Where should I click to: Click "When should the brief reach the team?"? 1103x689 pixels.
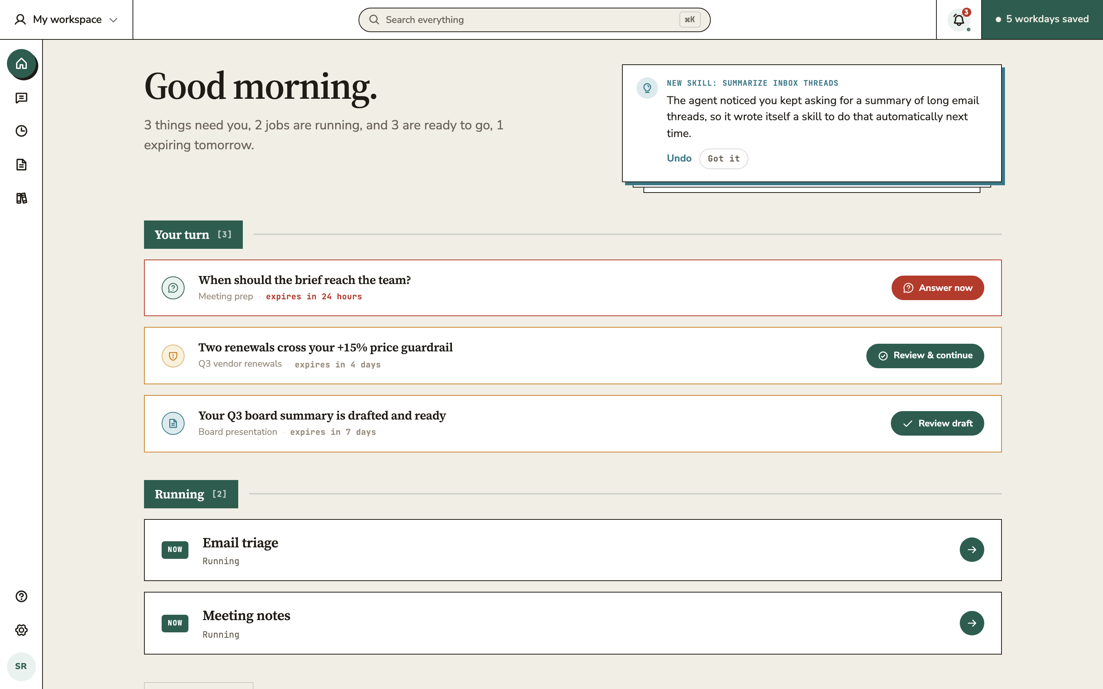(304, 280)
